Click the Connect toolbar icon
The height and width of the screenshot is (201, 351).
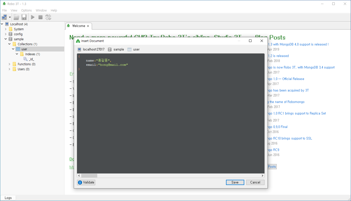coord(4,17)
